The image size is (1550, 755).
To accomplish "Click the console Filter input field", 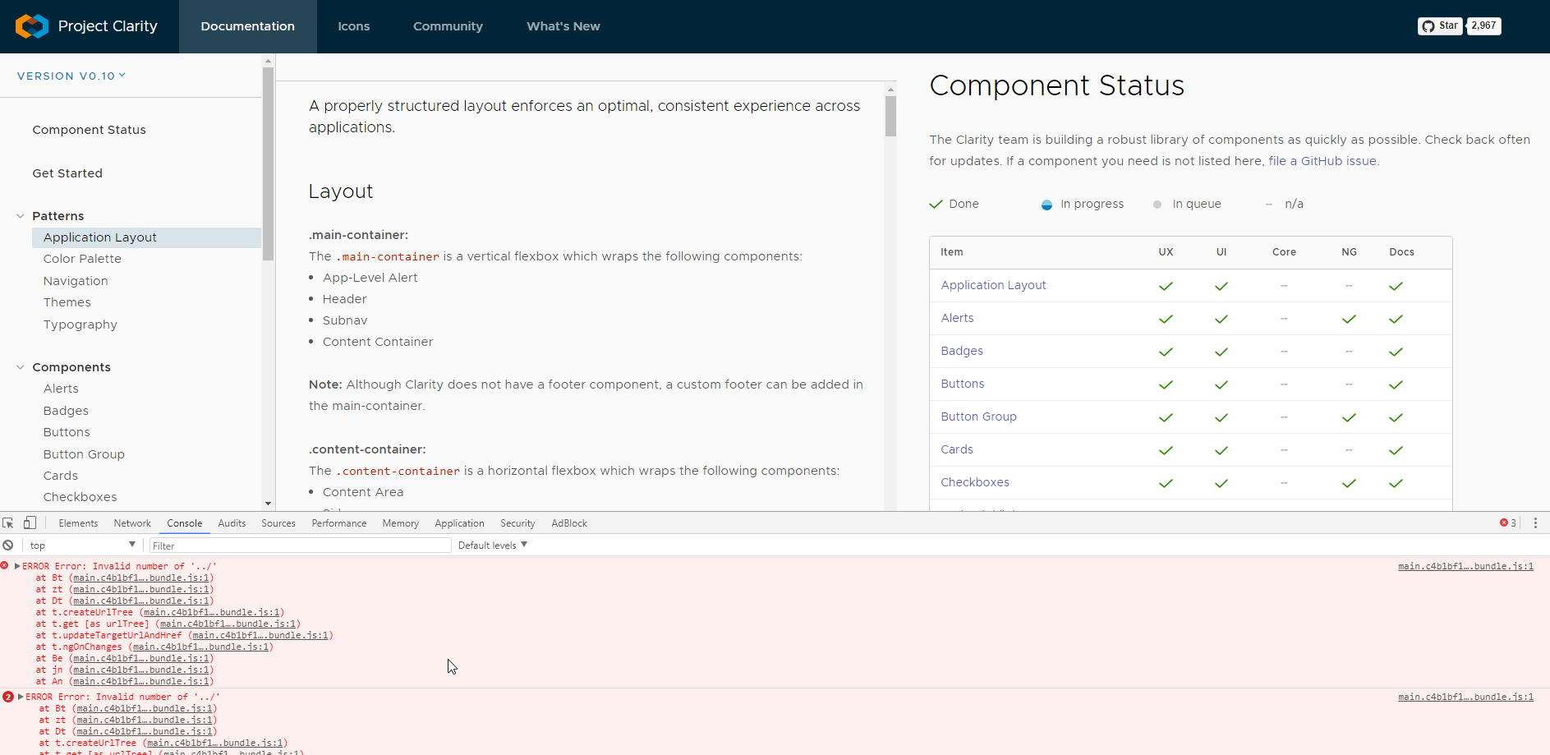I will coord(300,545).
